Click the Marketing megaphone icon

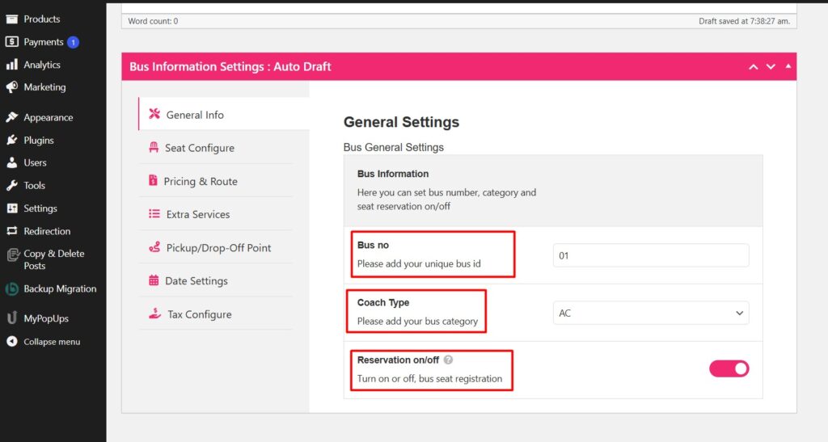11,87
